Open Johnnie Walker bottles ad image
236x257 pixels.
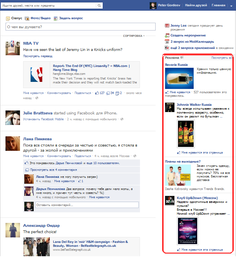click(x=186, y=134)
